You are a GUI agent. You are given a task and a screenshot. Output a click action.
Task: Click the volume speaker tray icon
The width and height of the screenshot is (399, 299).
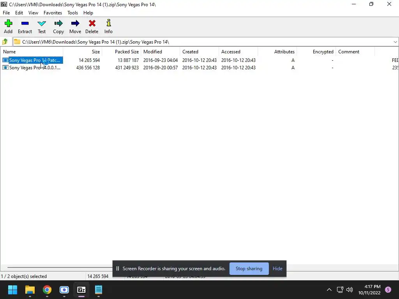[x=350, y=290]
